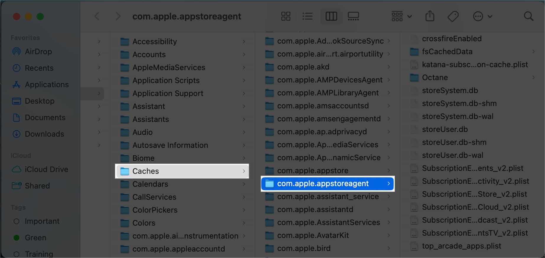
Task: Expand the fsCachedData folder chevron
Action: point(533,52)
